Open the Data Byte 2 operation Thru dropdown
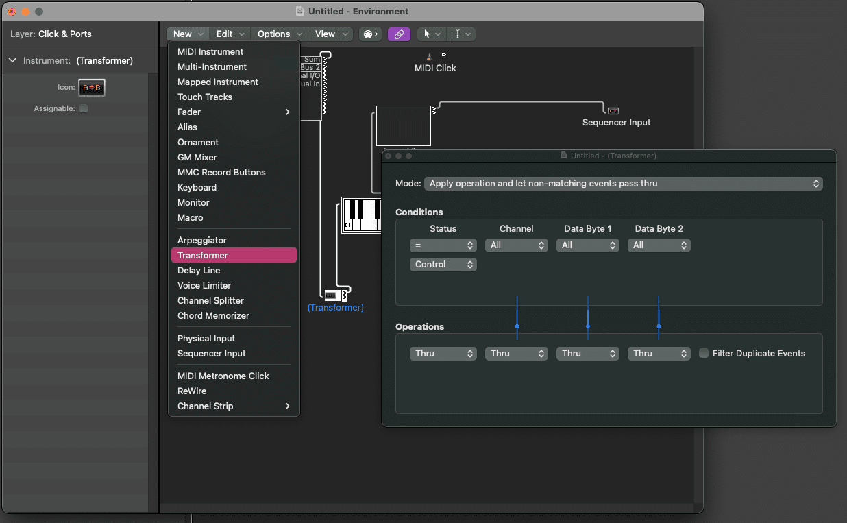This screenshot has height=523, width=847. (659, 353)
